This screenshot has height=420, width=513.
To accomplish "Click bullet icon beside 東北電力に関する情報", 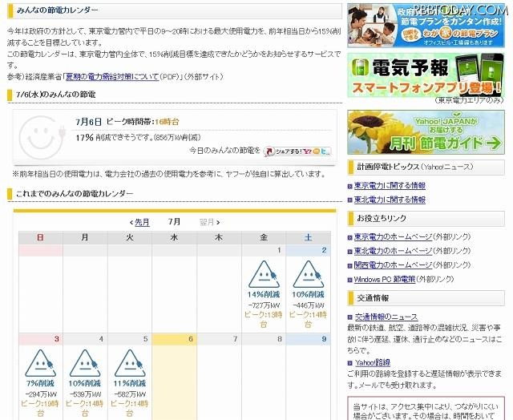I will click(x=350, y=200).
